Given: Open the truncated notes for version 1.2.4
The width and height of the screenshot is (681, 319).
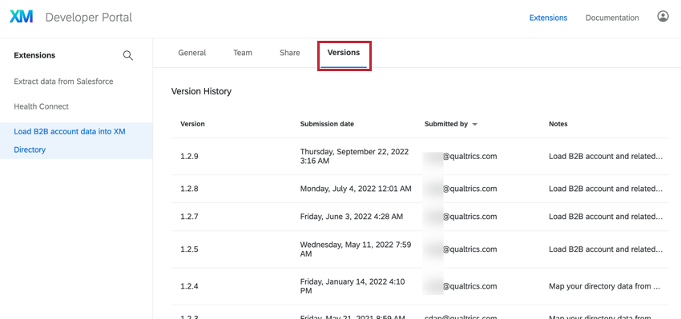Looking at the screenshot, I should point(605,286).
